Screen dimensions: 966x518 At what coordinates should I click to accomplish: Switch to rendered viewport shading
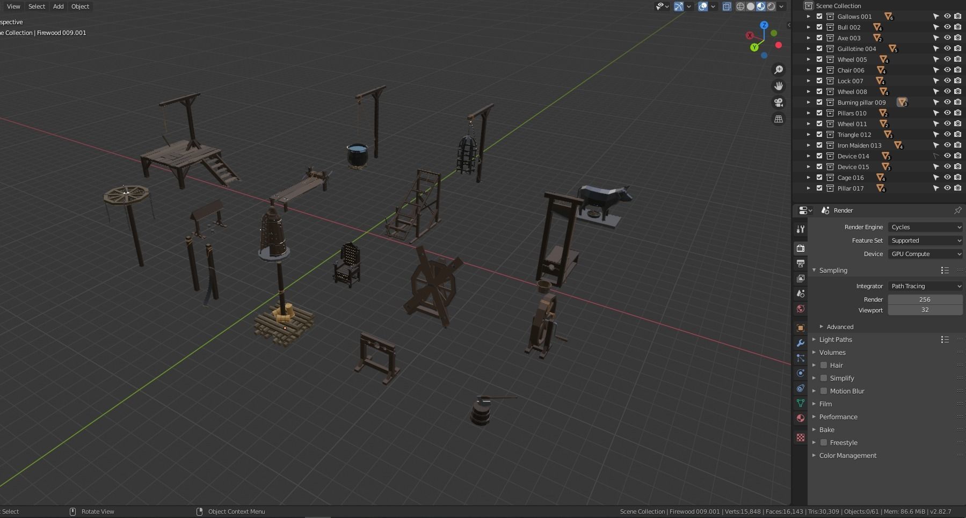[771, 6]
